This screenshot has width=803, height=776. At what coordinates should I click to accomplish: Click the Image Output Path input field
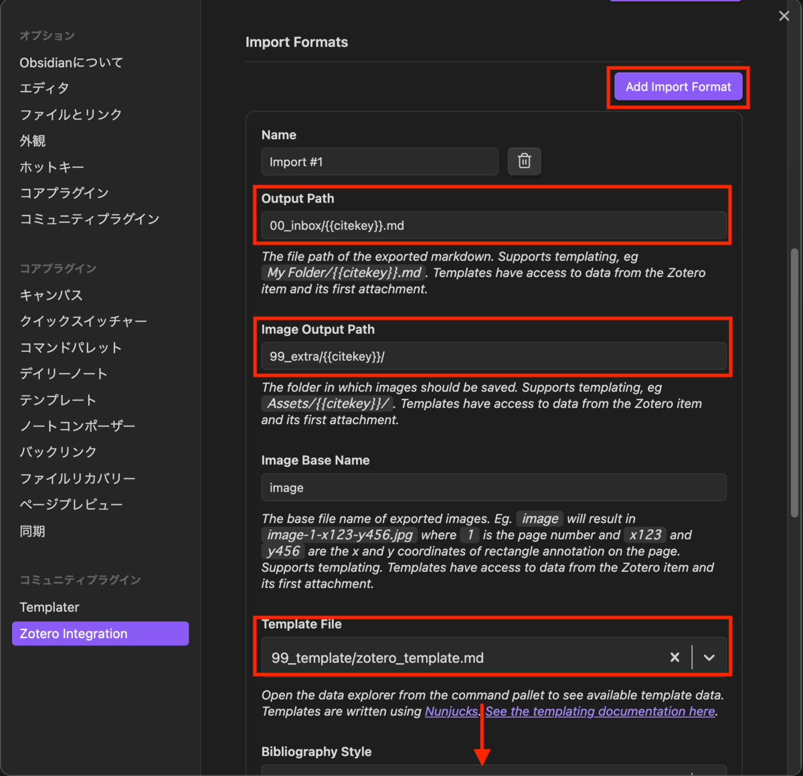493,357
